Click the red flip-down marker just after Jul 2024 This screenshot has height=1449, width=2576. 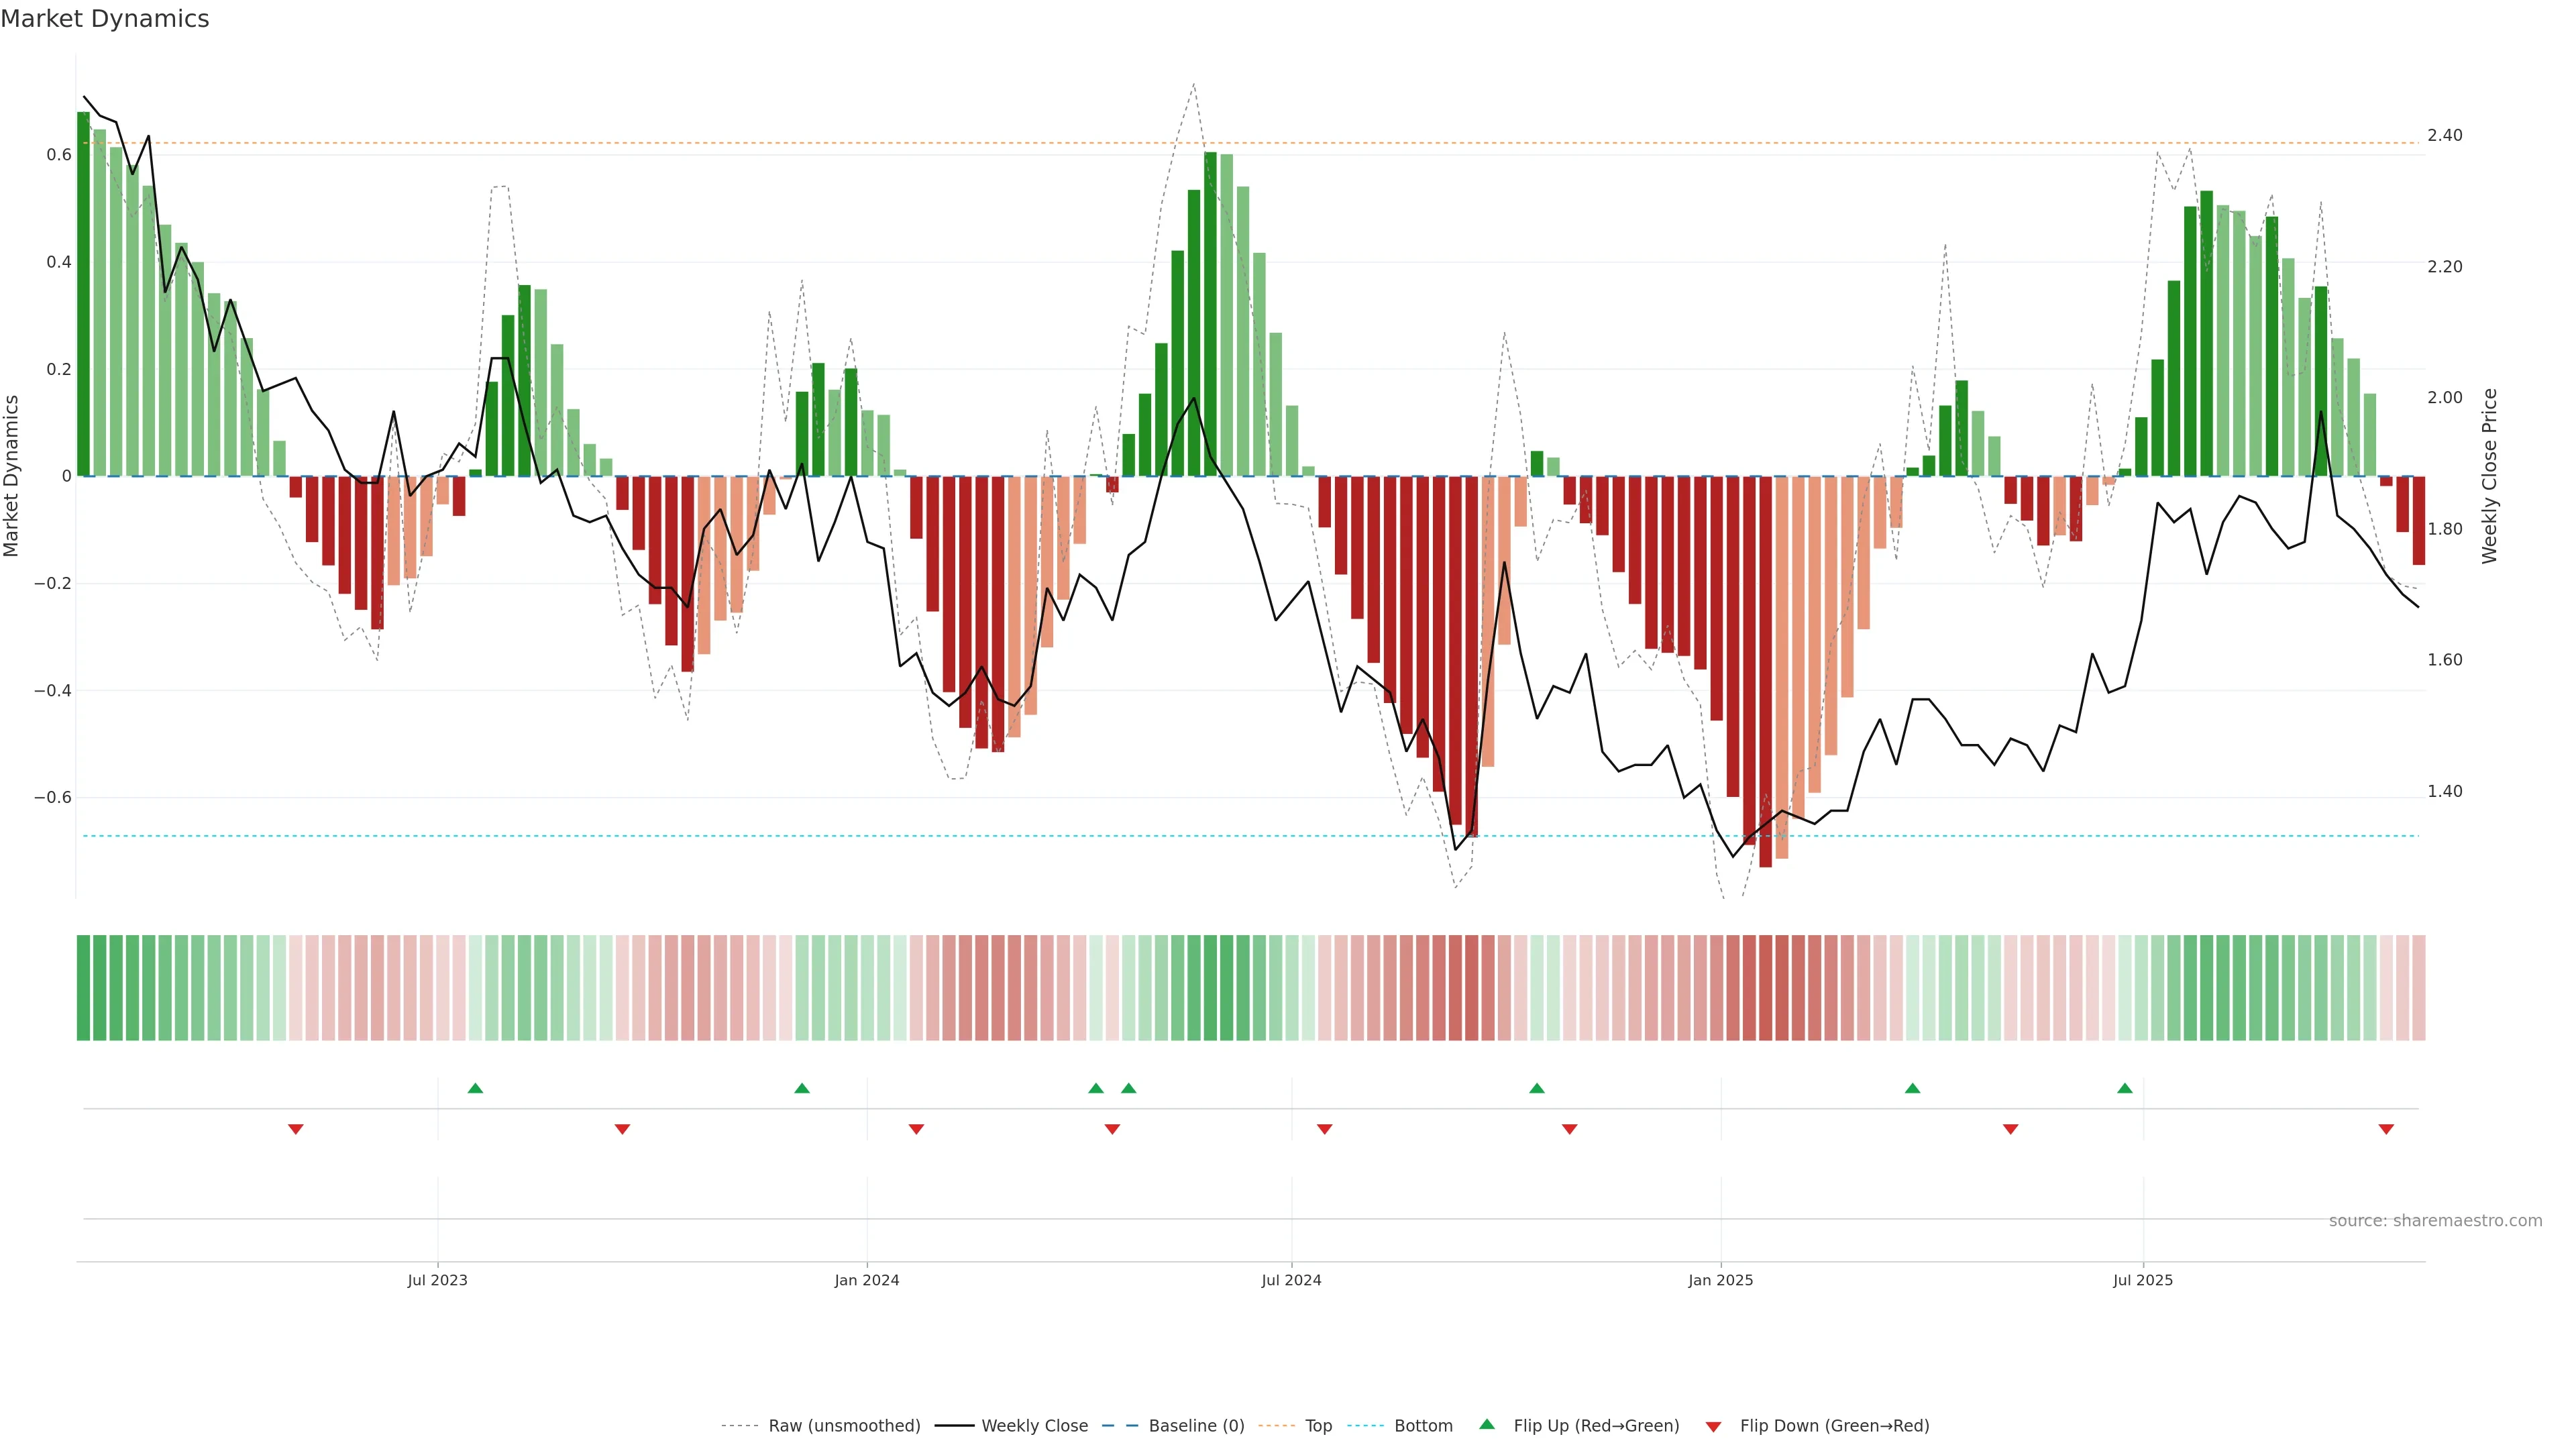tap(1325, 1129)
